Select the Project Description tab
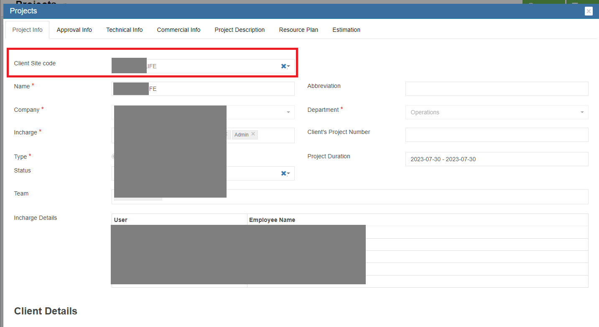Image resolution: width=599 pixels, height=327 pixels. (x=240, y=30)
